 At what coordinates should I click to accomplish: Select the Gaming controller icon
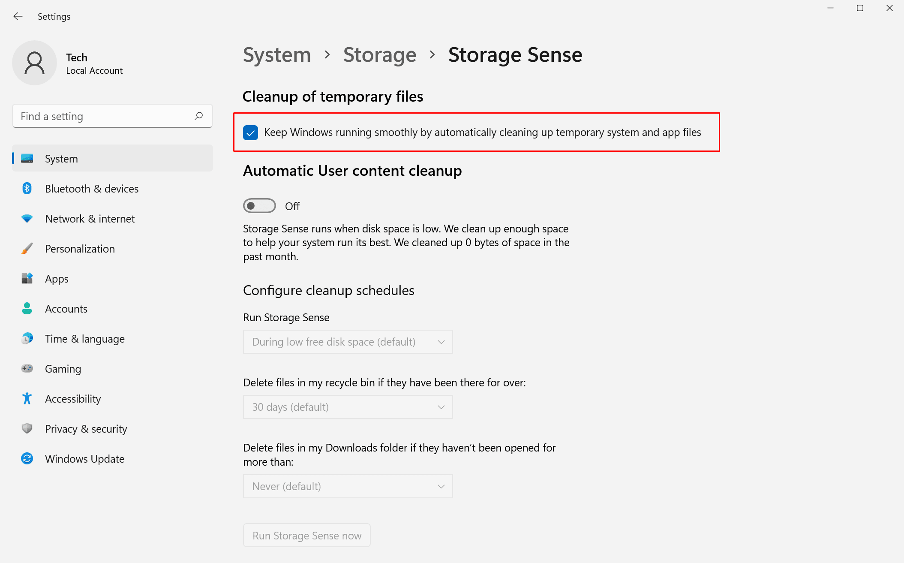click(x=27, y=369)
